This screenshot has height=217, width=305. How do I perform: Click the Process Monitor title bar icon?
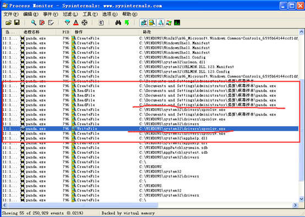[5, 5]
